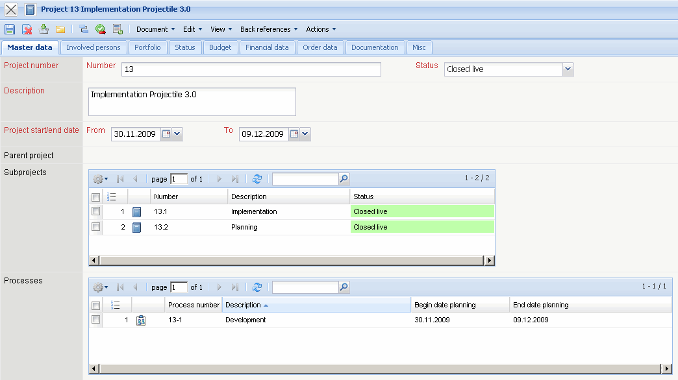Click the Number input field containing 13
Viewport: 678px width, 380px height.
point(251,69)
